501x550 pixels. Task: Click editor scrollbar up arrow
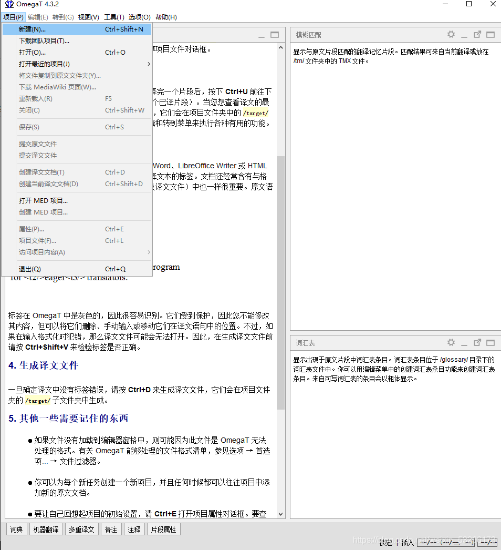point(280,47)
